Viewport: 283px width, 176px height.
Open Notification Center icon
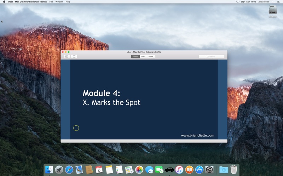[x=278, y=2]
